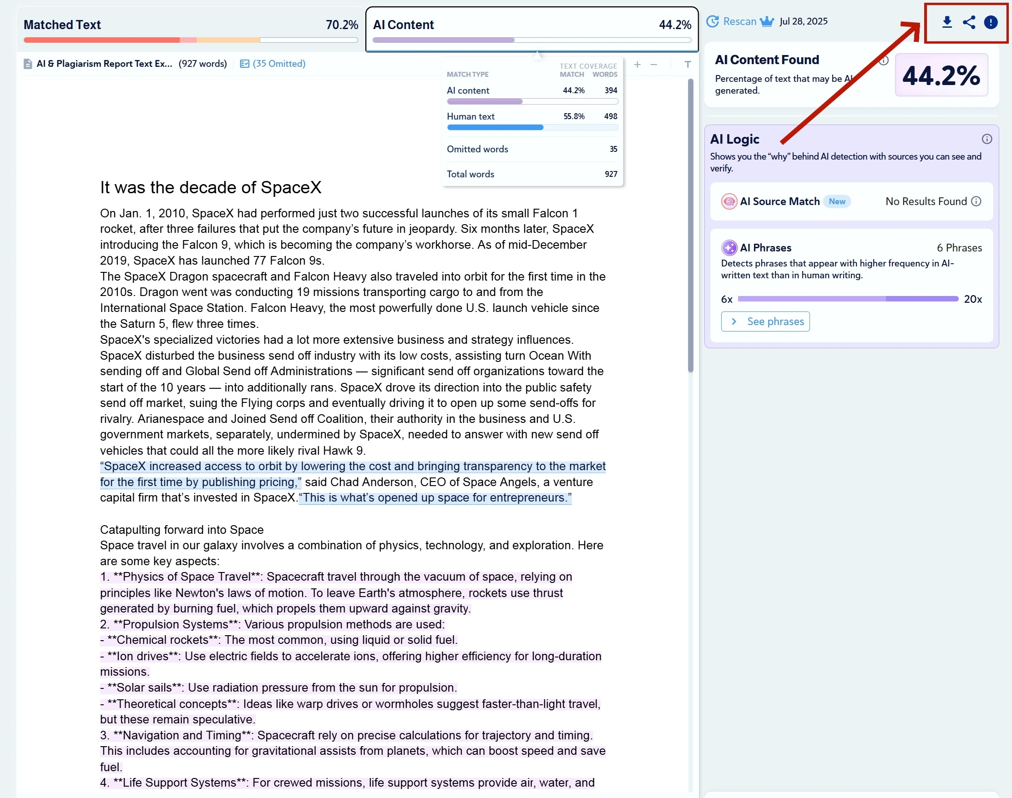Viewport: 1012px width, 798px height.
Task: Click heading It was the decade of SpaceX
Action: click(211, 187)
